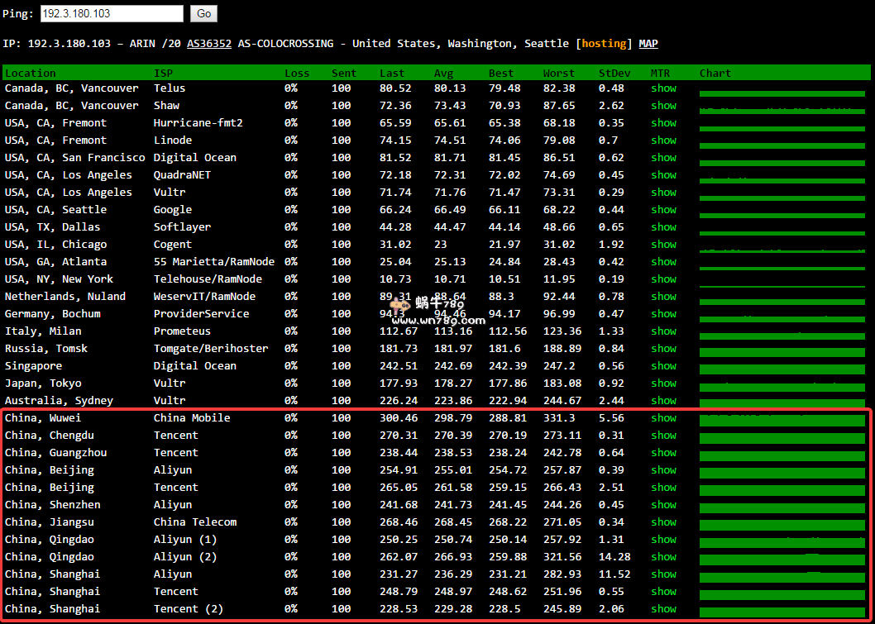875x624 pixels.
Task: Click the latency chart for Australia Sydney Vultr
Action: 781,400
